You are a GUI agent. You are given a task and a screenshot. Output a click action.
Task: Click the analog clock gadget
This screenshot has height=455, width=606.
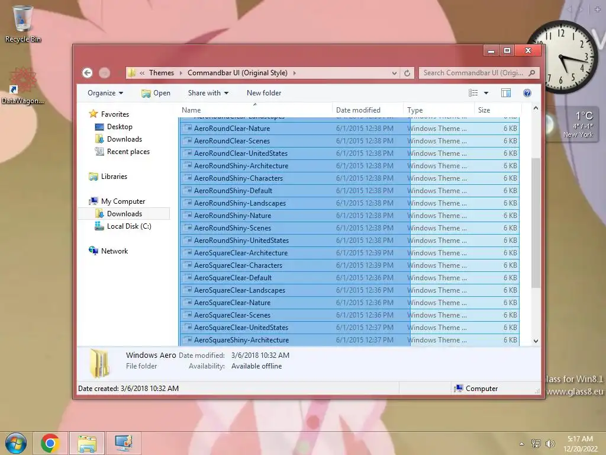(x=563, y=57)
